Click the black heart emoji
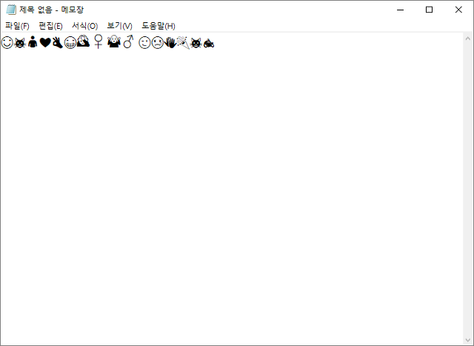 coord(45,43)
